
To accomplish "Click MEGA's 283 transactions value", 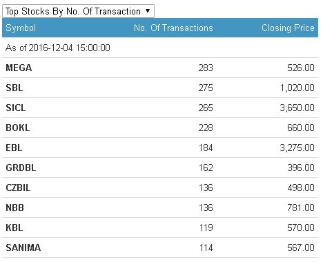I will pos(206,68).
